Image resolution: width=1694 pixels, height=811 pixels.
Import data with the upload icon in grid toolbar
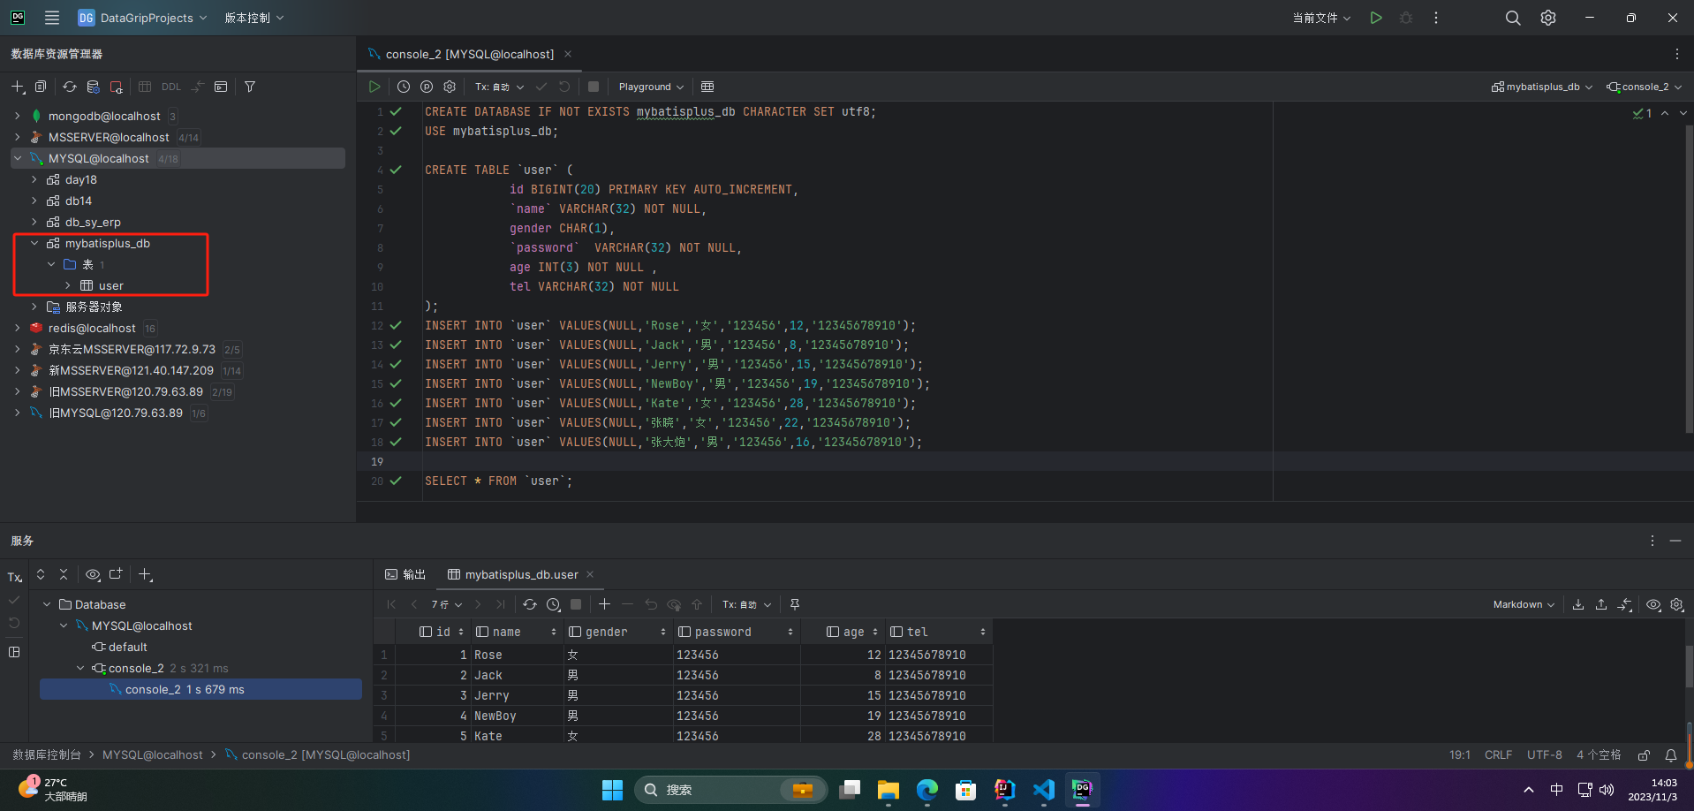click(x=1601, y=604)
